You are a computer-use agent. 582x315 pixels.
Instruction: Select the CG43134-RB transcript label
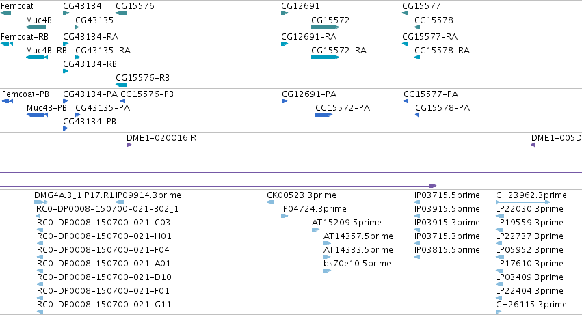(x=90, y=64)
